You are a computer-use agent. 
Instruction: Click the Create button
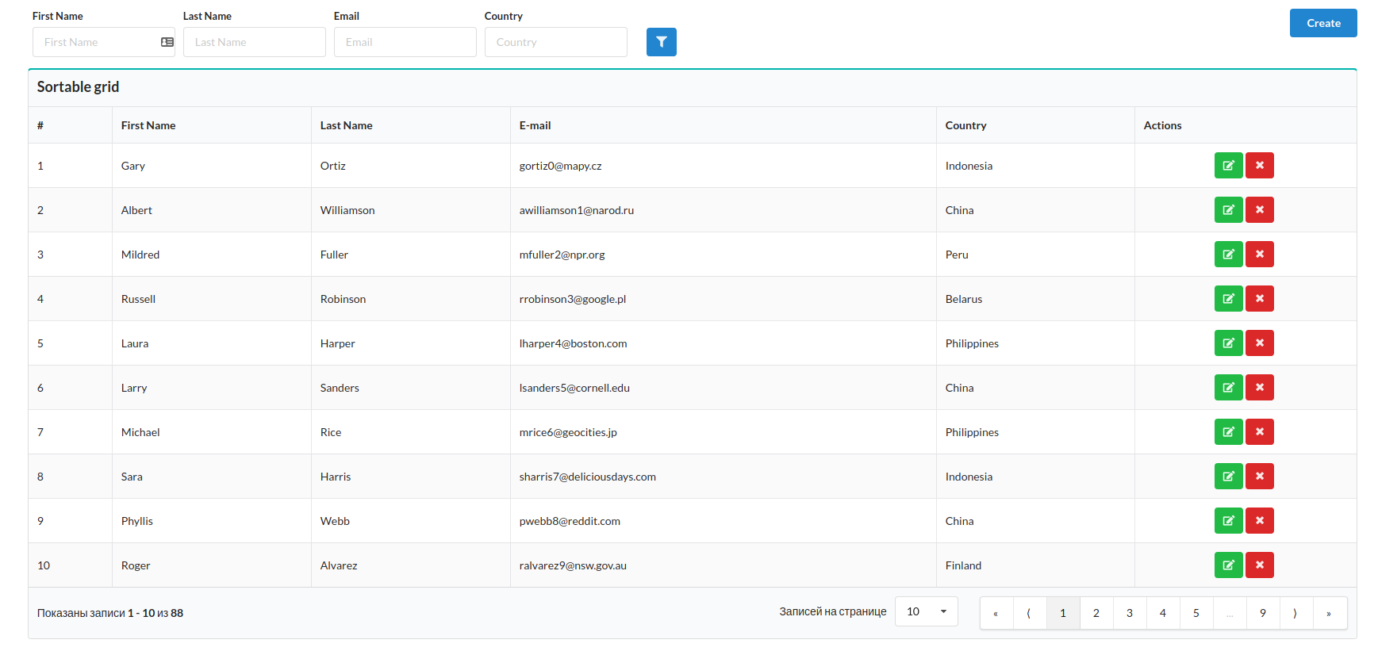coord(1323,23)
